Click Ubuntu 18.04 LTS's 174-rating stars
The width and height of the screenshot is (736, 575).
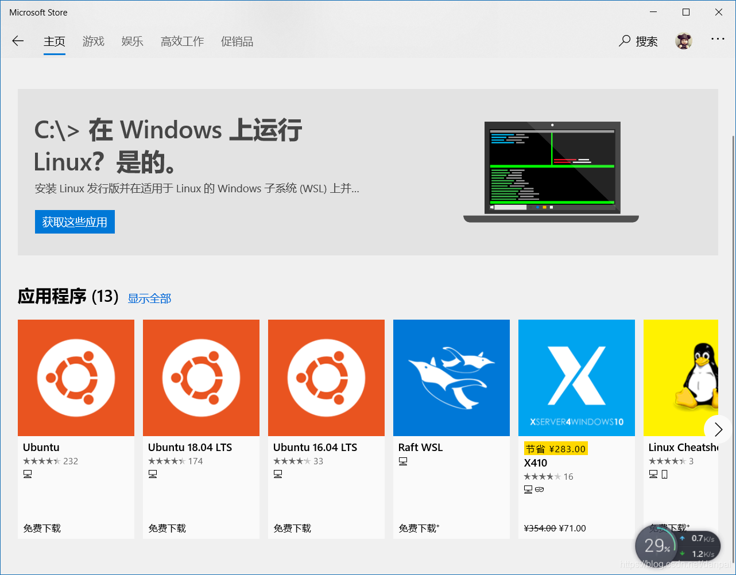(166, 461)
